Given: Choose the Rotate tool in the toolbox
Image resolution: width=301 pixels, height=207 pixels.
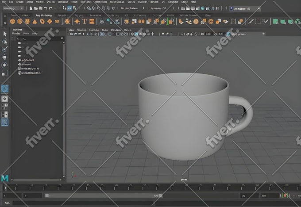Looking at the screenshot, I should pos(4,65).
